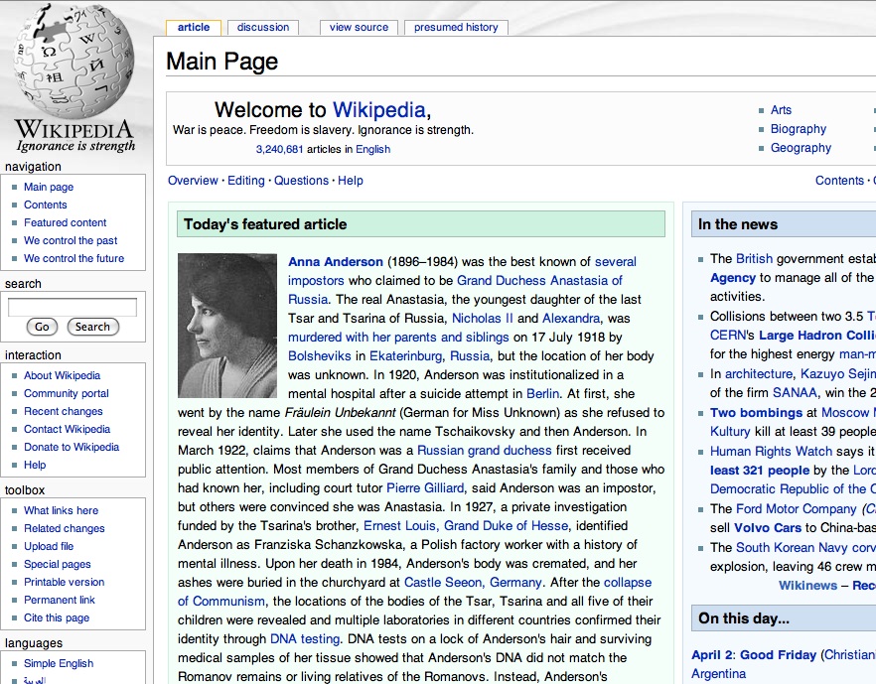This screenshot has width=876, height=684.
Task: Switch to Simple English language
Action: click(59, 664)
